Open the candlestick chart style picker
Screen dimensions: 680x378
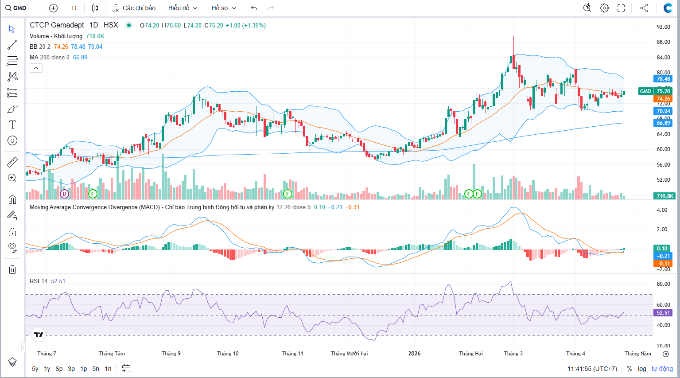click(95, 8)
